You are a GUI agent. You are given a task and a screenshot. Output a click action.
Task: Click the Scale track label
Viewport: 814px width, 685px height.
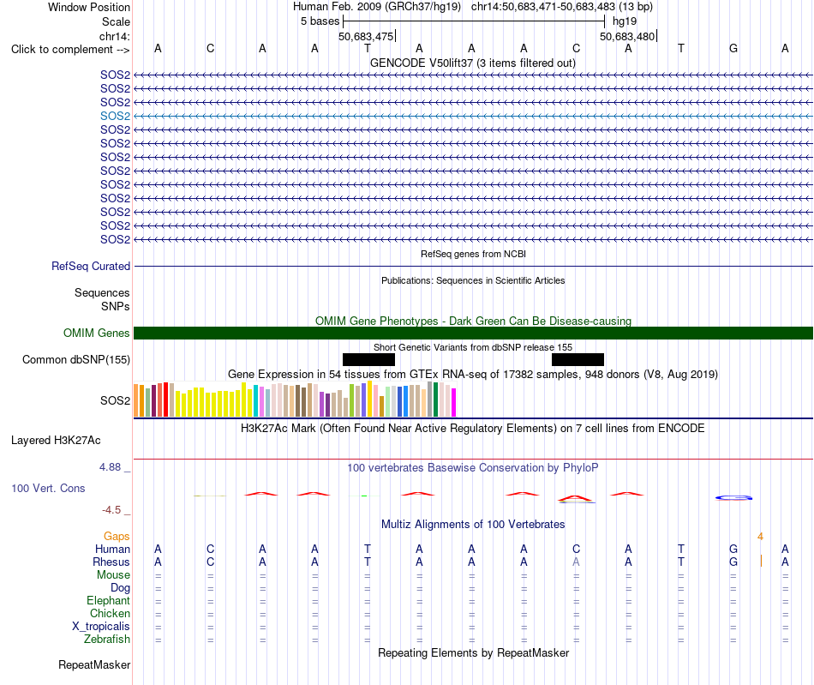click(x=116, y=21)
